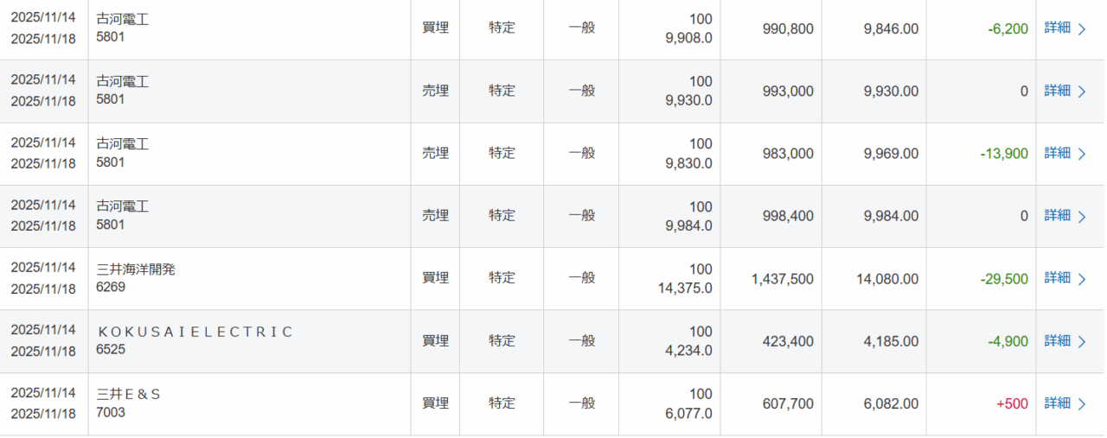Click the +500 profit value
Image resolution: width=1107 pixels, height=438 pixels.
click(1012, 403)
